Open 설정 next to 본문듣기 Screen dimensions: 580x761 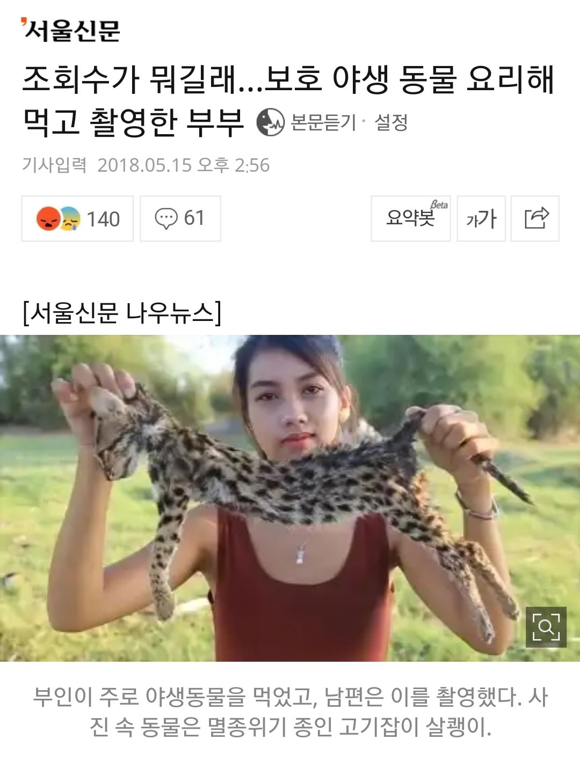pos(391,122)
